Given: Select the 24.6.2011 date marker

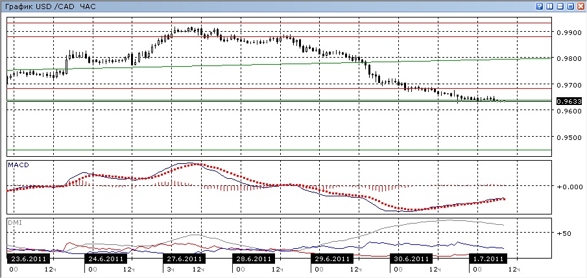Looking at the screenshot, I should point(106,259).
